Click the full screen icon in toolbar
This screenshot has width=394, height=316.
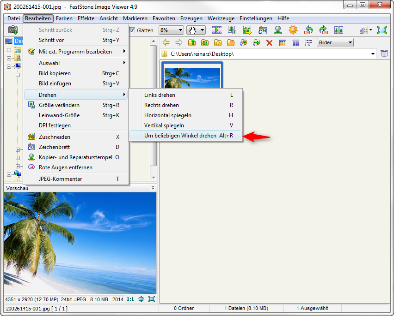tap(382, 30)
